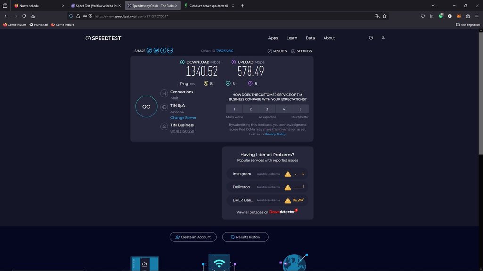
Task: Click the help question mark icon in the header
Action: pos(371,38)
